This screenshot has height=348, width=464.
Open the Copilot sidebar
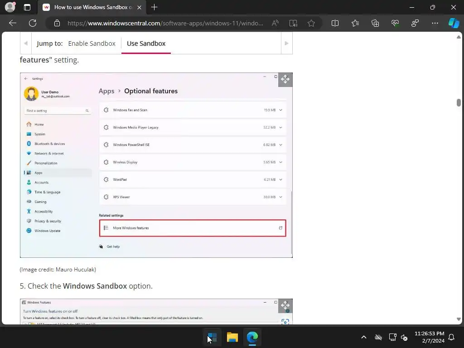[x=454, y=23]
